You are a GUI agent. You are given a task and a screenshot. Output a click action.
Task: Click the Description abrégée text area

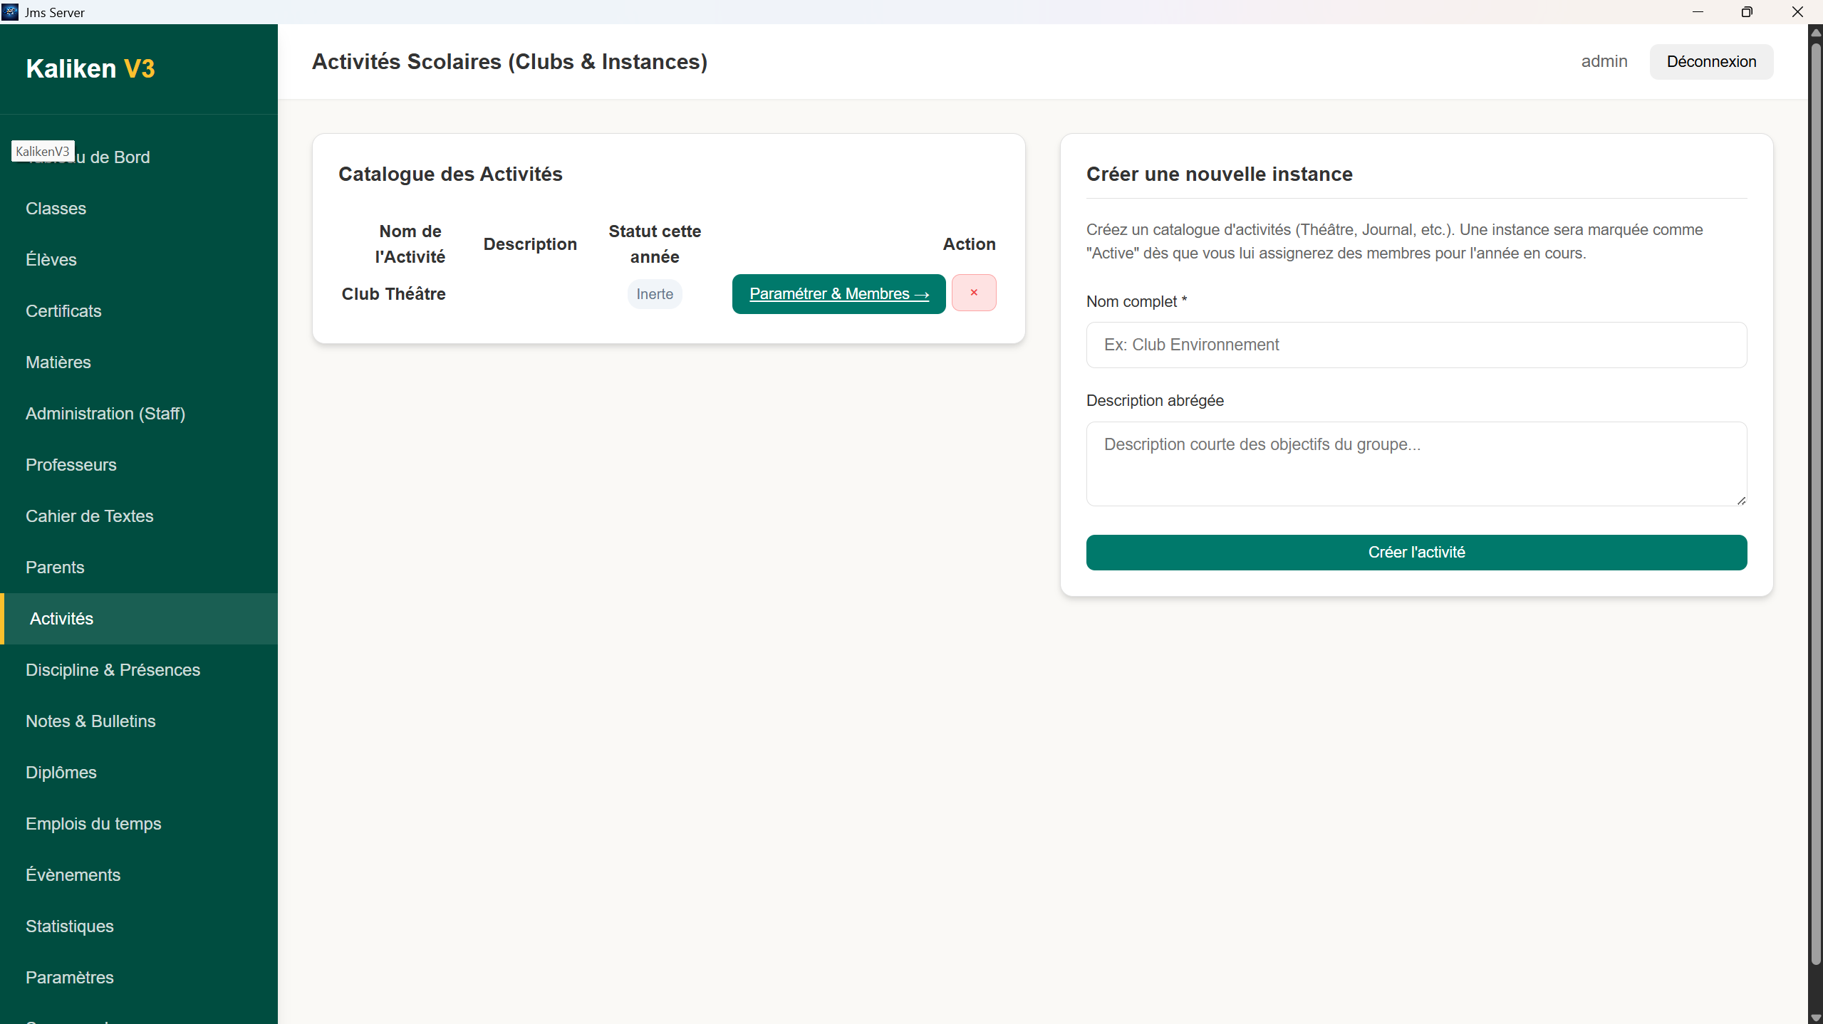click(x=1416, y=463)
